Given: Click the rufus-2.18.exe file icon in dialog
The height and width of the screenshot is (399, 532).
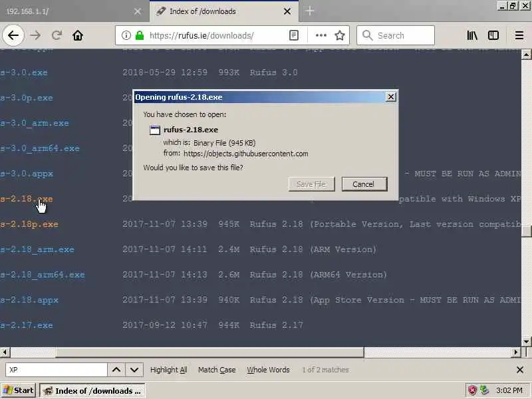Looking at the screenshot, I should tap(155, 130).
